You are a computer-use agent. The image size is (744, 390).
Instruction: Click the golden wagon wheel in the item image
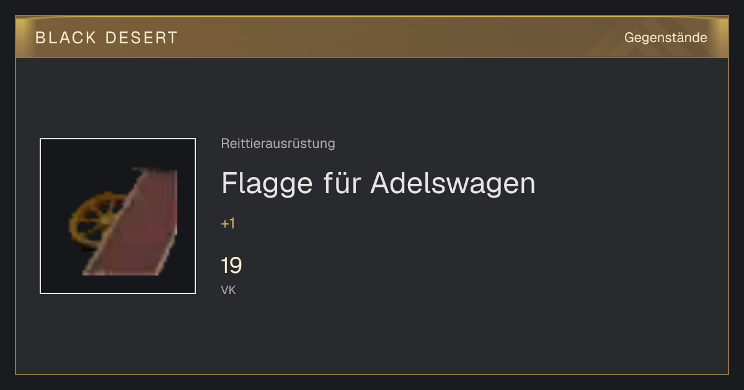93,222
